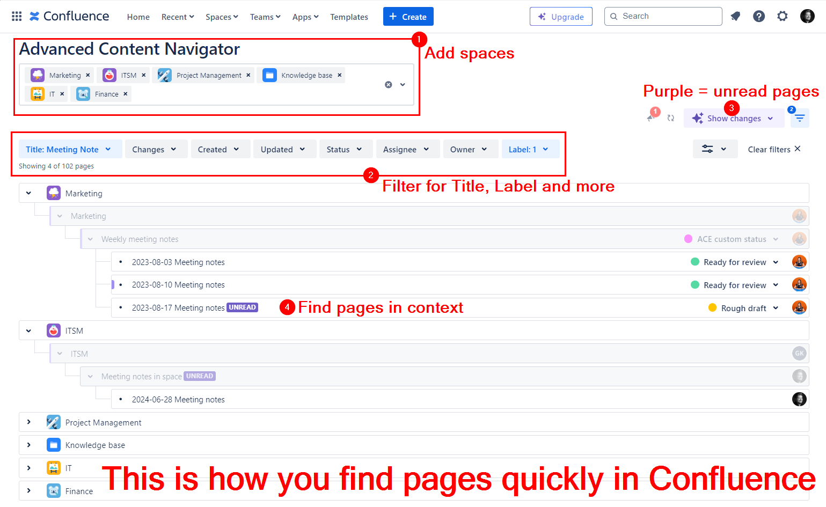Collapse Meeting notes in space node
The height and width of the screenshot is (507, 826).
[90, 377]
